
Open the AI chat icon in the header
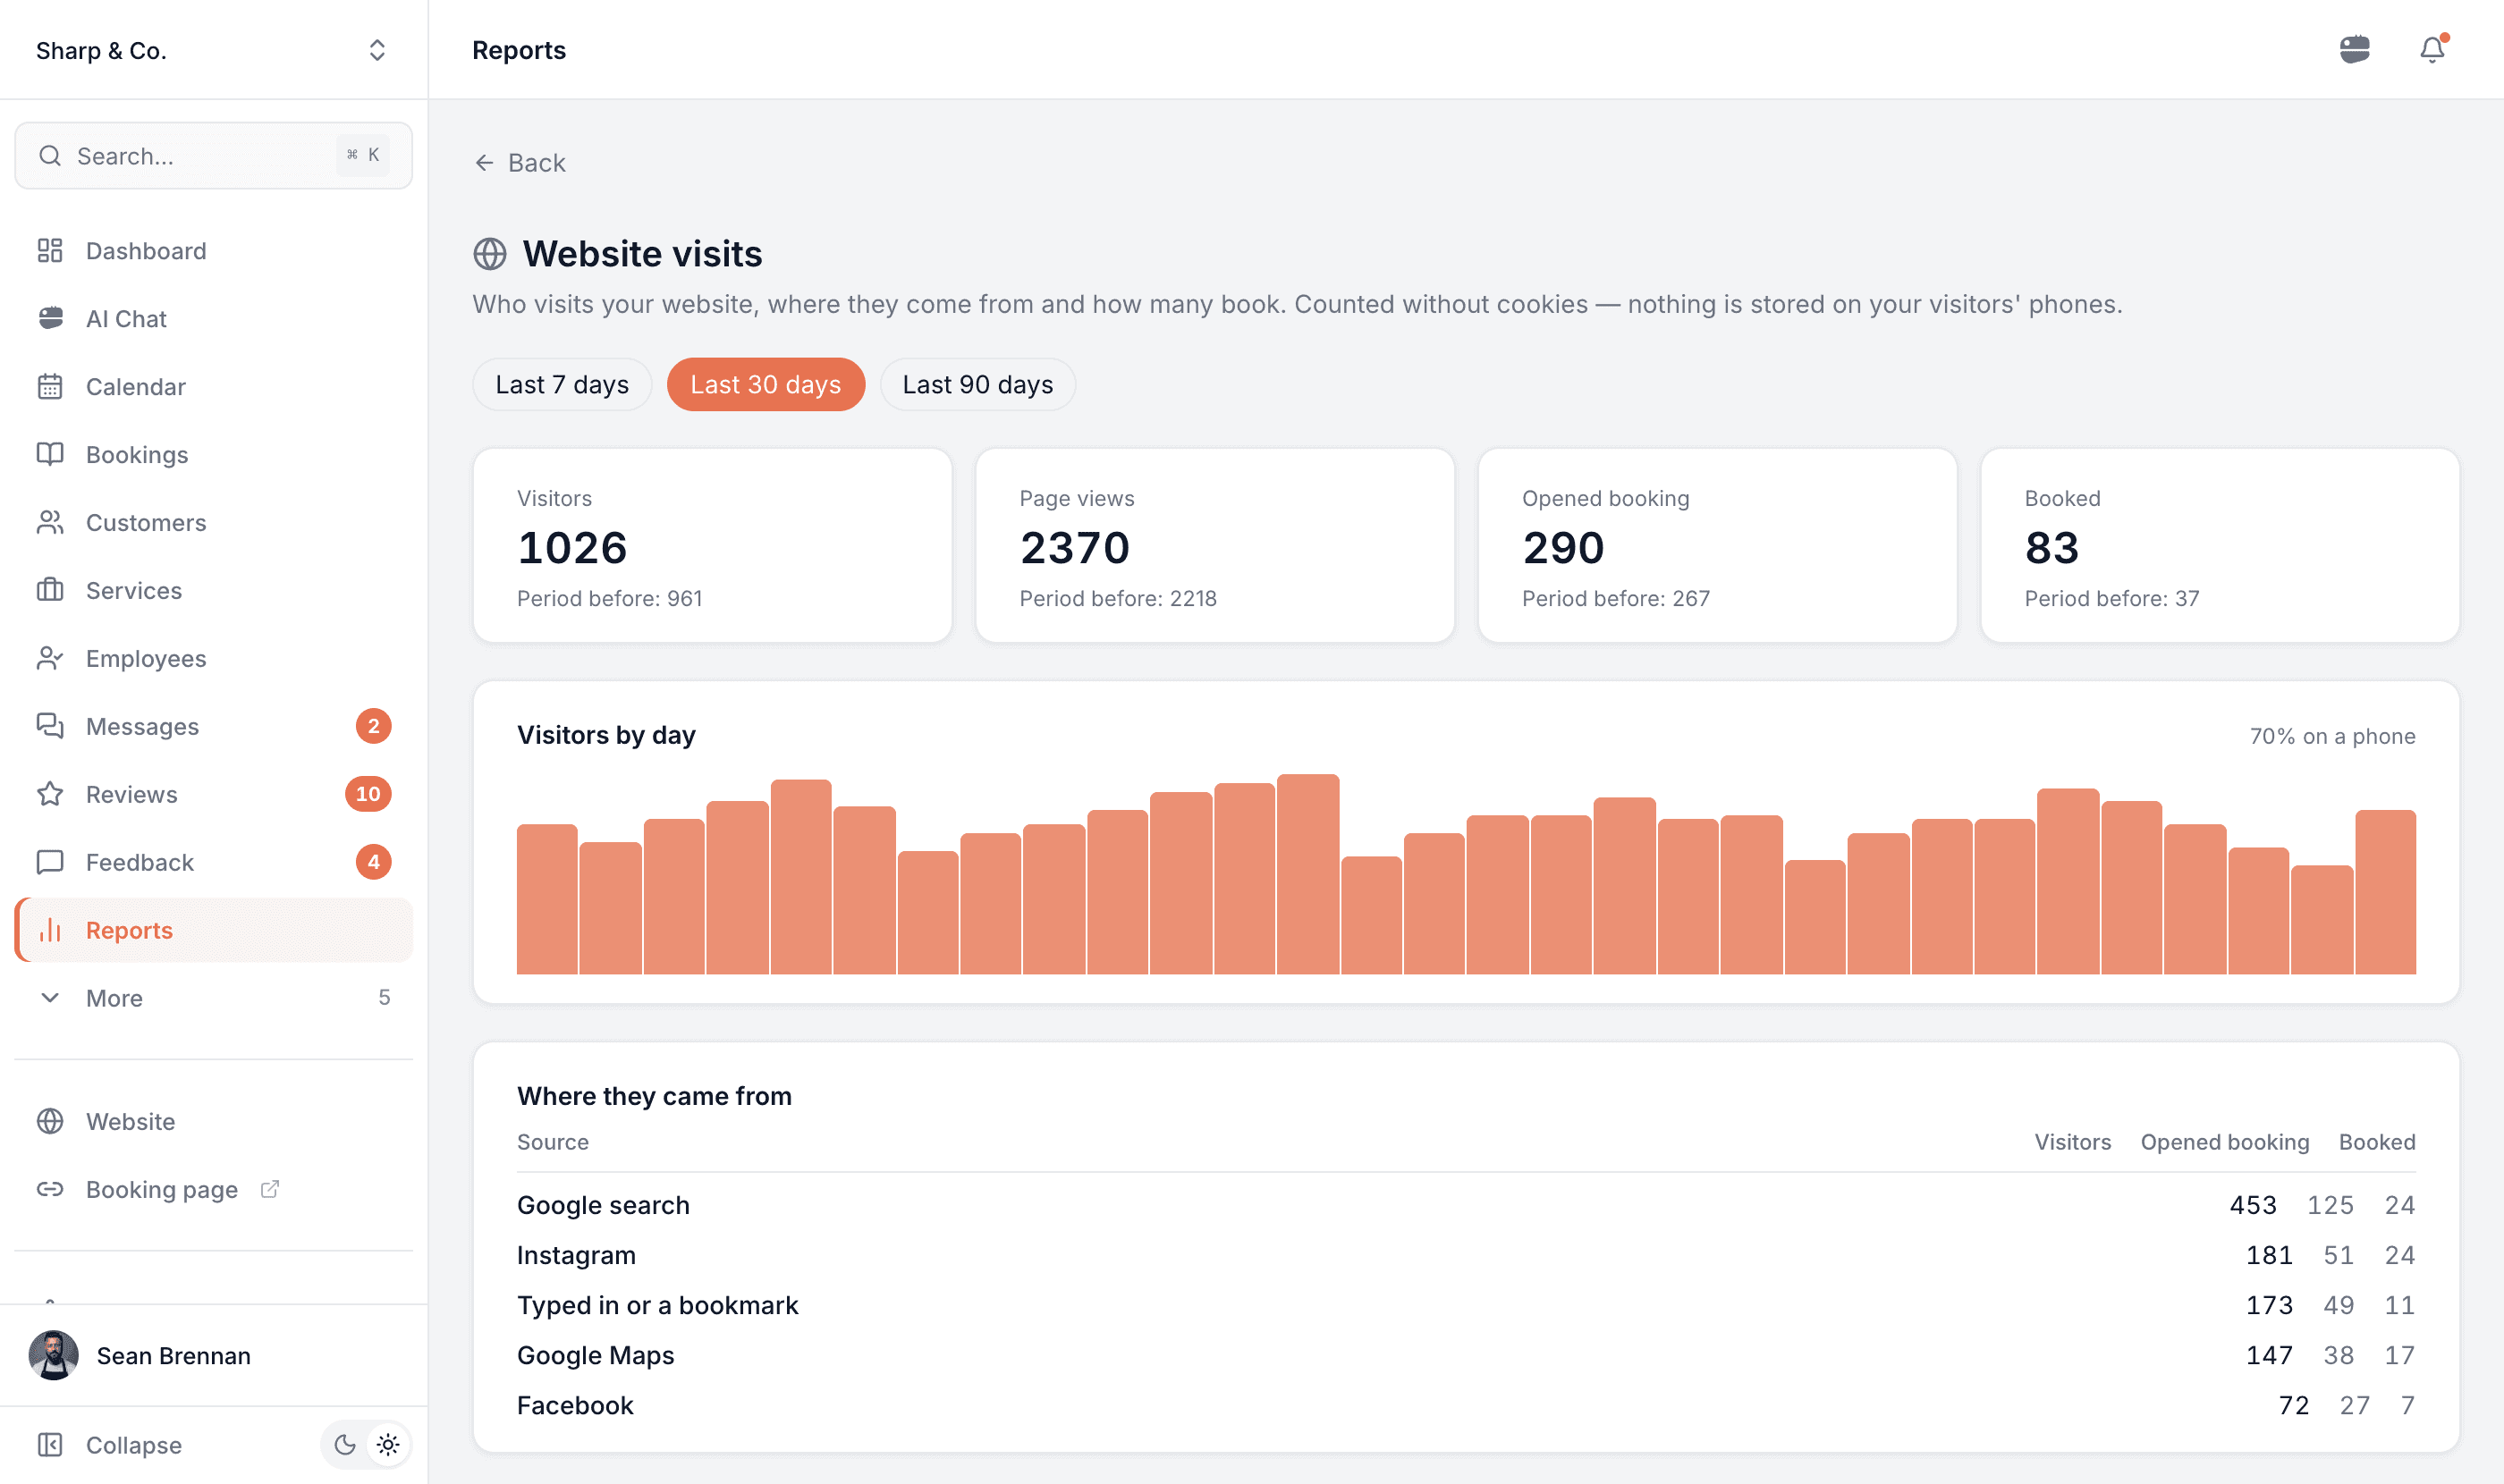2354,49
